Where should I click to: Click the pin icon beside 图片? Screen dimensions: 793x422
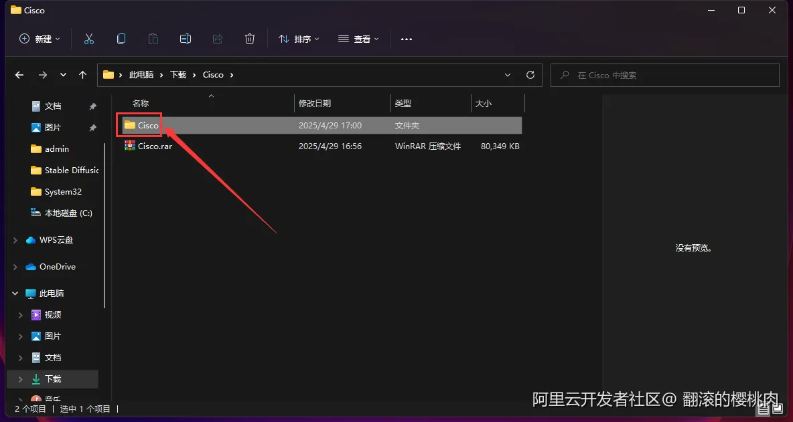(x=92, y=128)
